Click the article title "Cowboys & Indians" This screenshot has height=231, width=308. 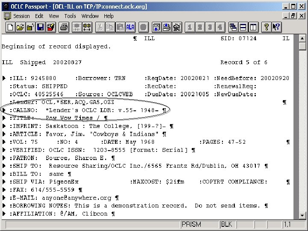click(124, 134)
